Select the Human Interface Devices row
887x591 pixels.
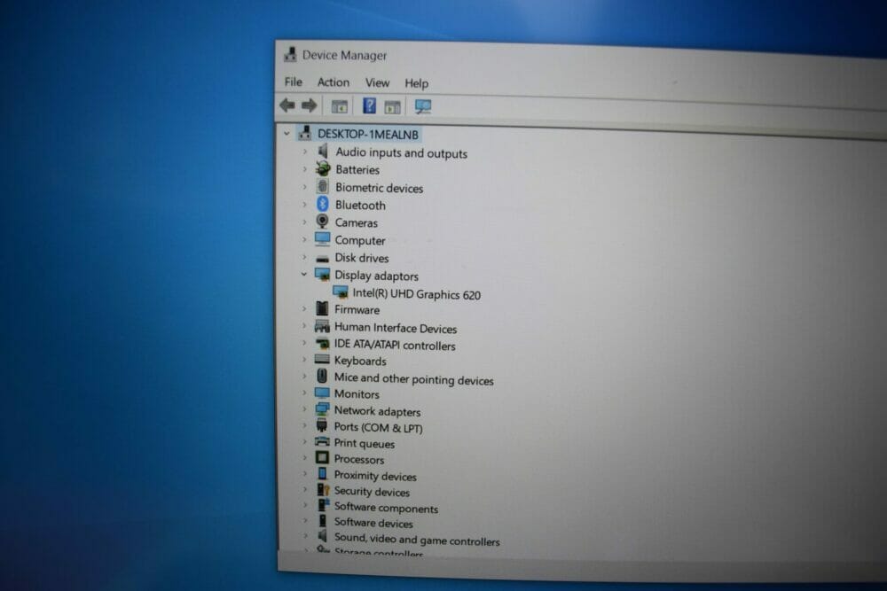click(396, 328)
